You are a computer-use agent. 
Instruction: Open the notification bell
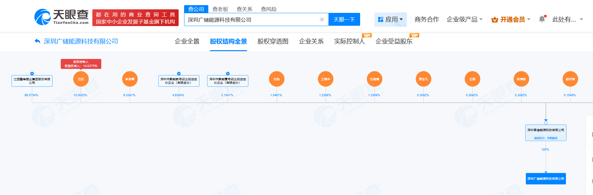pyautogui.click(x=542, y=19)
